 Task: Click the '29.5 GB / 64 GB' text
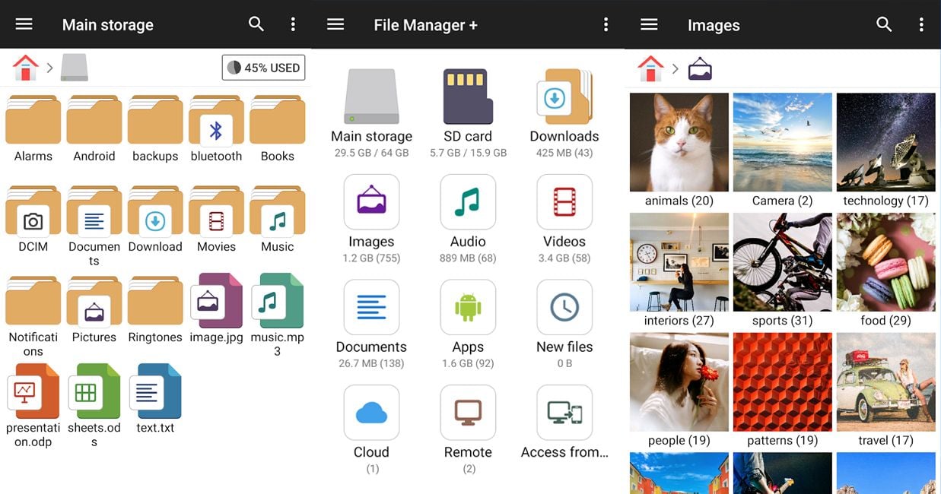[x=371, y=153]
